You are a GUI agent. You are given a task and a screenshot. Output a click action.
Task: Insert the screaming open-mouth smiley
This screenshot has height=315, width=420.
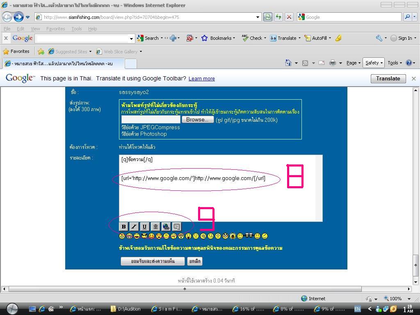233,236
